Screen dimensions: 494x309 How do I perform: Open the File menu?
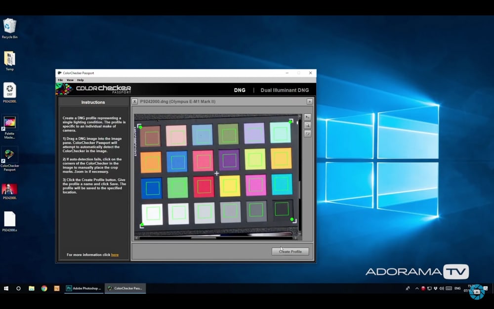coord(60,80)
